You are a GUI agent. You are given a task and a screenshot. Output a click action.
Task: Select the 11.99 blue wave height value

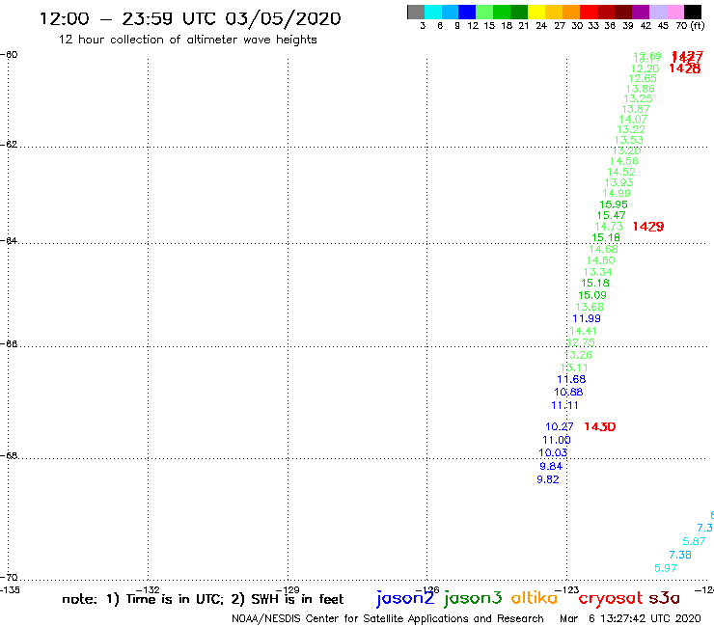(x=587, y=318)
